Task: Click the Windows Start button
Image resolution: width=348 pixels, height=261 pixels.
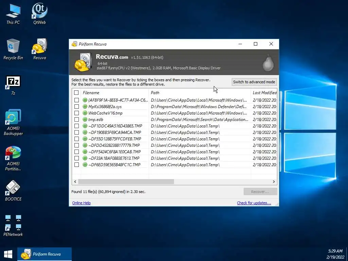Action: click(x=8, y=254)
